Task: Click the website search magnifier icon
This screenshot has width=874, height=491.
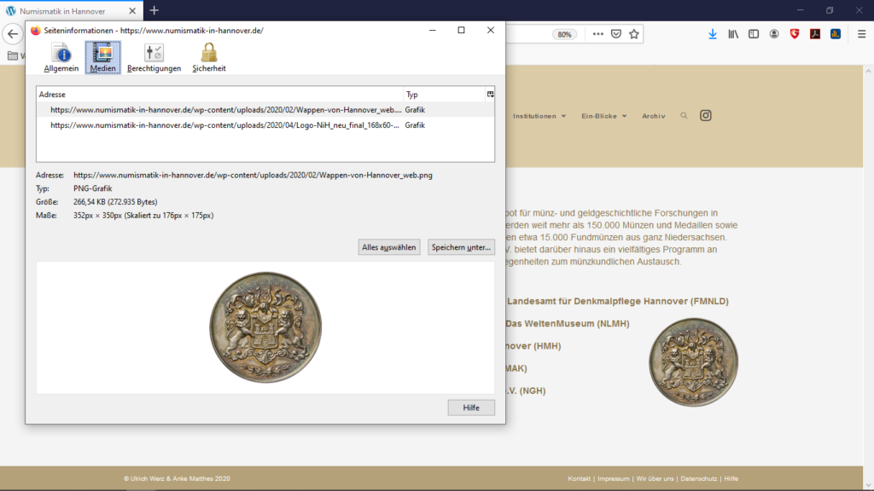Action: pyautogui.click(x=683, y=116)
